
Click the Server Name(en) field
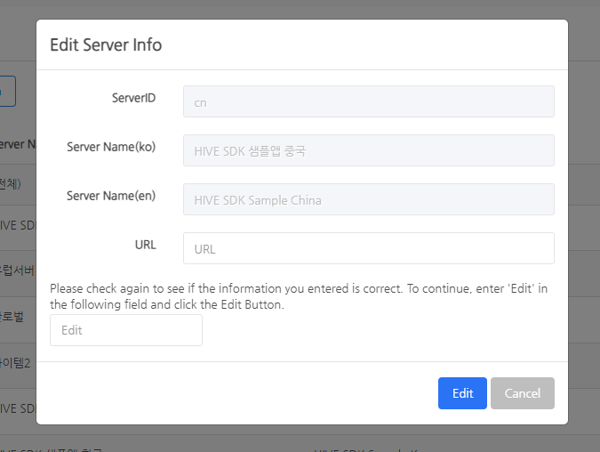368,199
